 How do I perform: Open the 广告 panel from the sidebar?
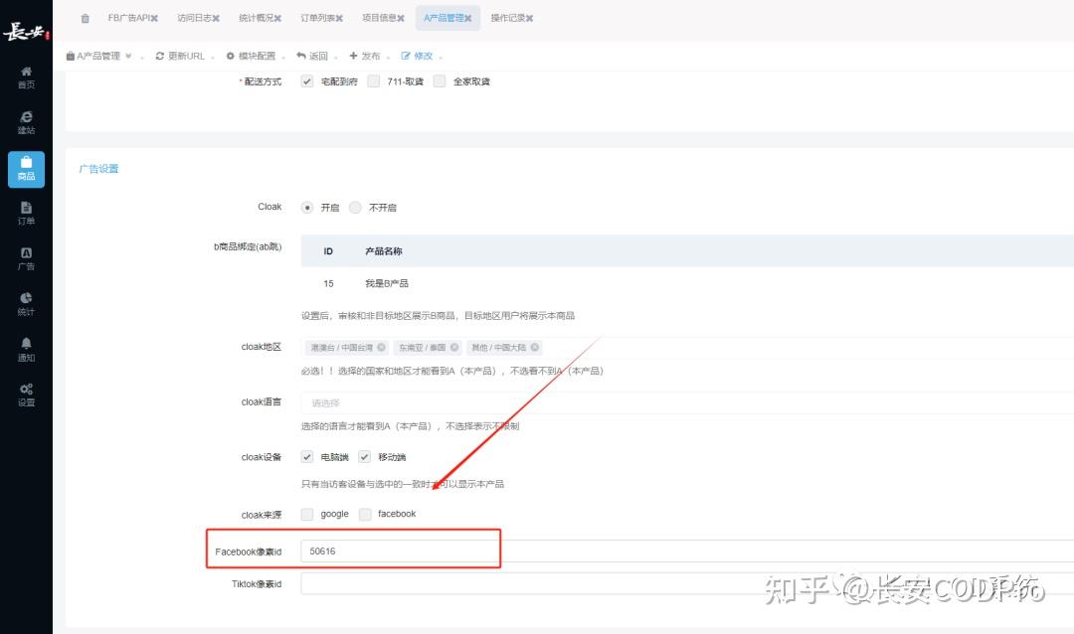click(26, 258)
